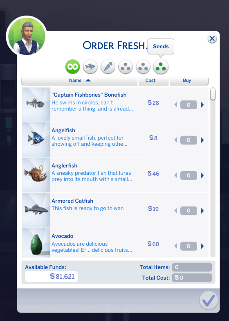The image size is (229, 321).
Task: Decrease the Anglerfish quantity with the left arrow
Action: pyautogui.click(x=175, y=175)
